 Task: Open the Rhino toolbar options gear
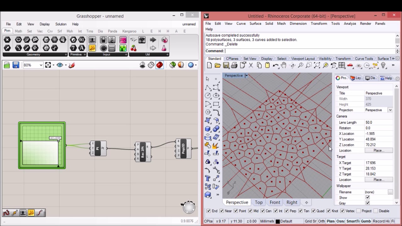(x=398, y=59)
